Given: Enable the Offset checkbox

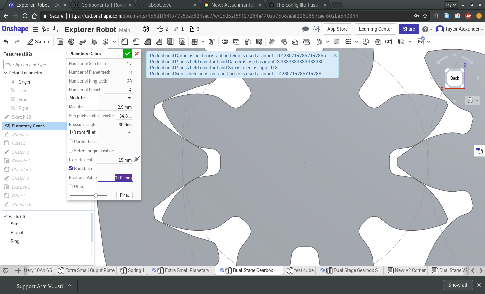Looking at the screenshot, I should (x=71, y=187).
